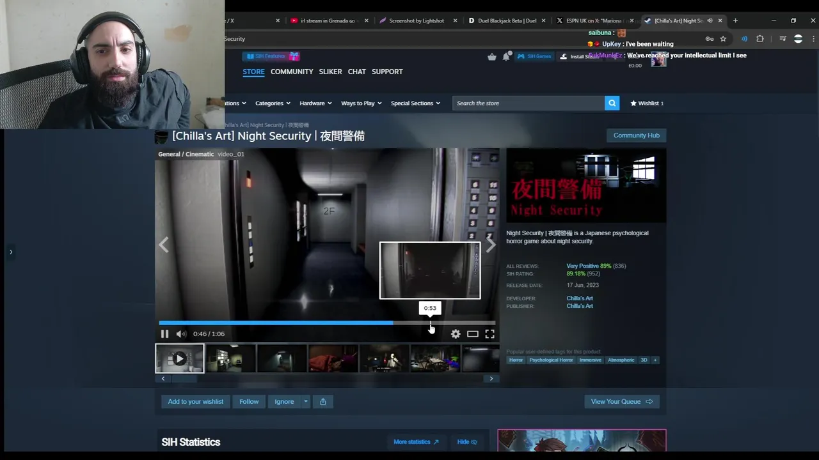Bookmark this page with star icon

click(x=724, y=39)
